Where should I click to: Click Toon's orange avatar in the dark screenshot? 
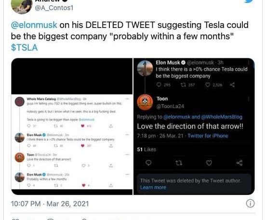click(145, 102)
